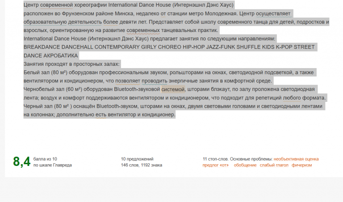Viewport: 343px width, 202px height.
Task: Click underlined word «позволяет»
Action: (128, 81)
